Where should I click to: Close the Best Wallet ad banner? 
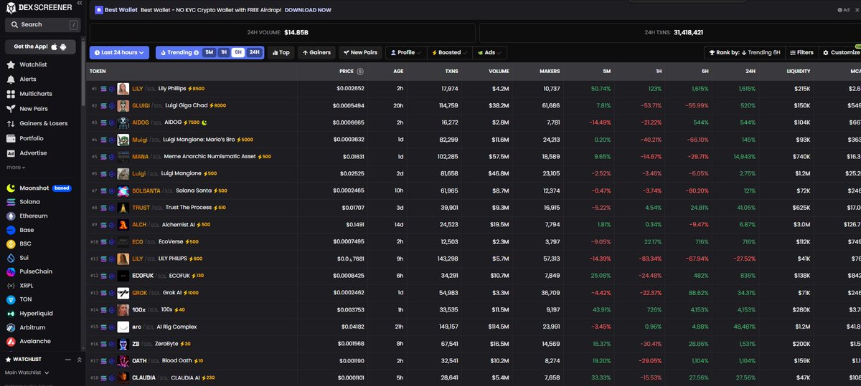coord(856,10)
